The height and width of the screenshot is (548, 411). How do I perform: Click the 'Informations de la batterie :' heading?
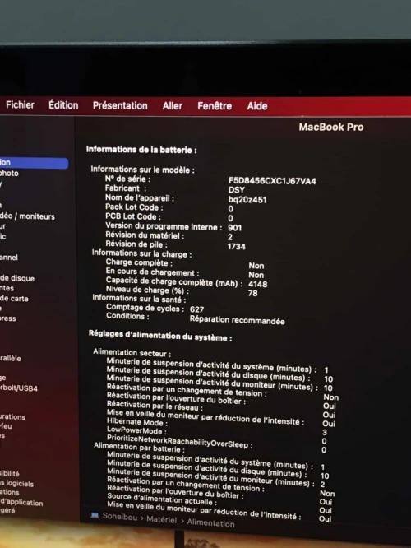click(141, 150)
